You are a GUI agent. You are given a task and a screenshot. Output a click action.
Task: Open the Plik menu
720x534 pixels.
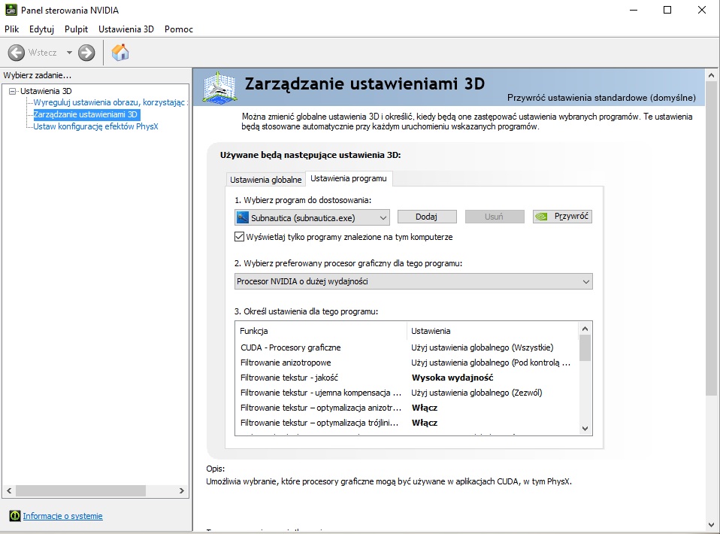[11, 29]
